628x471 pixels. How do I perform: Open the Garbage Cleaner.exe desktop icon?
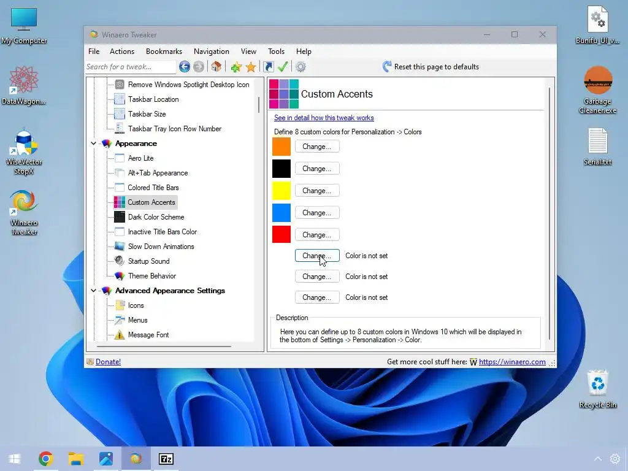coord(597,90)
